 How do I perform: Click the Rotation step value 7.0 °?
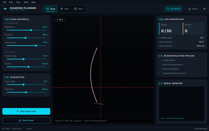(45, 56)
